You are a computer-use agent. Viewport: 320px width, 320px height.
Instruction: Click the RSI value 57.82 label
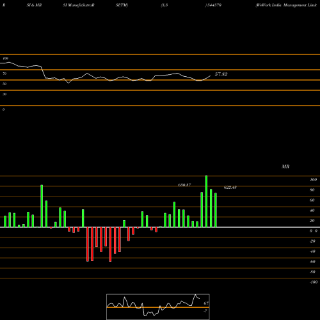(x=221, y=74)
